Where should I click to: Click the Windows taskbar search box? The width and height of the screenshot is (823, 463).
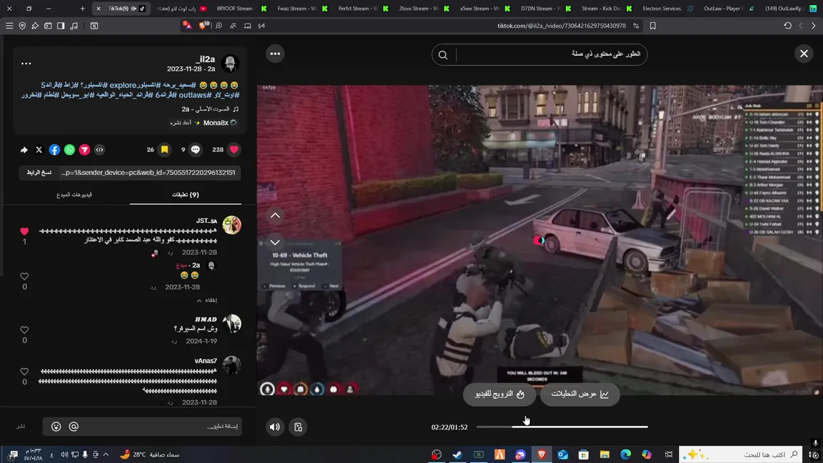(742, 455)
